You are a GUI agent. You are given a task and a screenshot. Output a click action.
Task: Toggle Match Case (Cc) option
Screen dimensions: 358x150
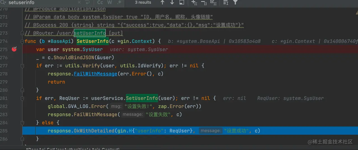tap(100, 3)
